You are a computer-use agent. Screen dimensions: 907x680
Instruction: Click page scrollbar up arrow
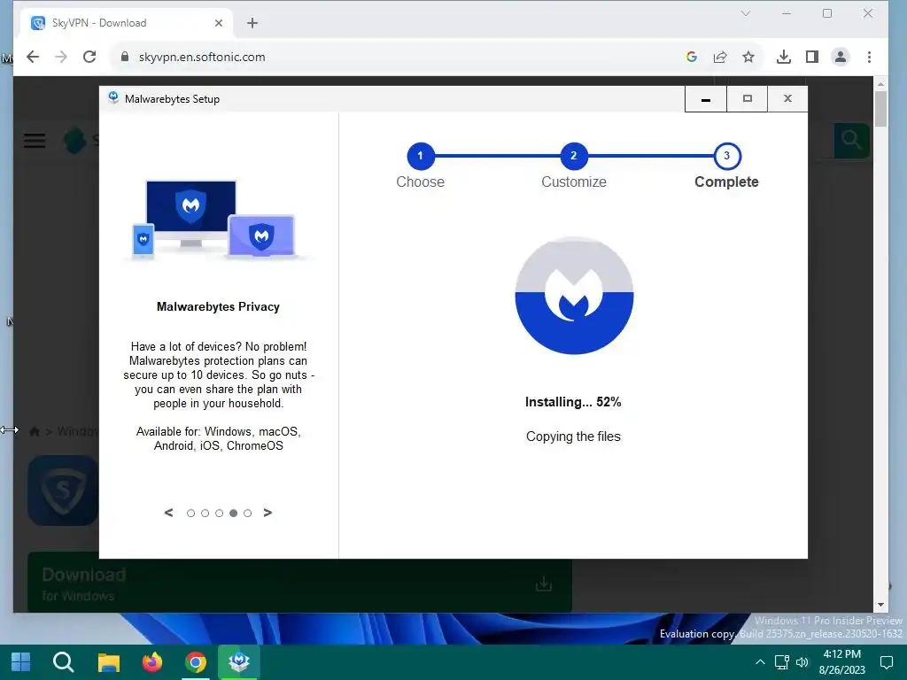(x=880, y=84)
